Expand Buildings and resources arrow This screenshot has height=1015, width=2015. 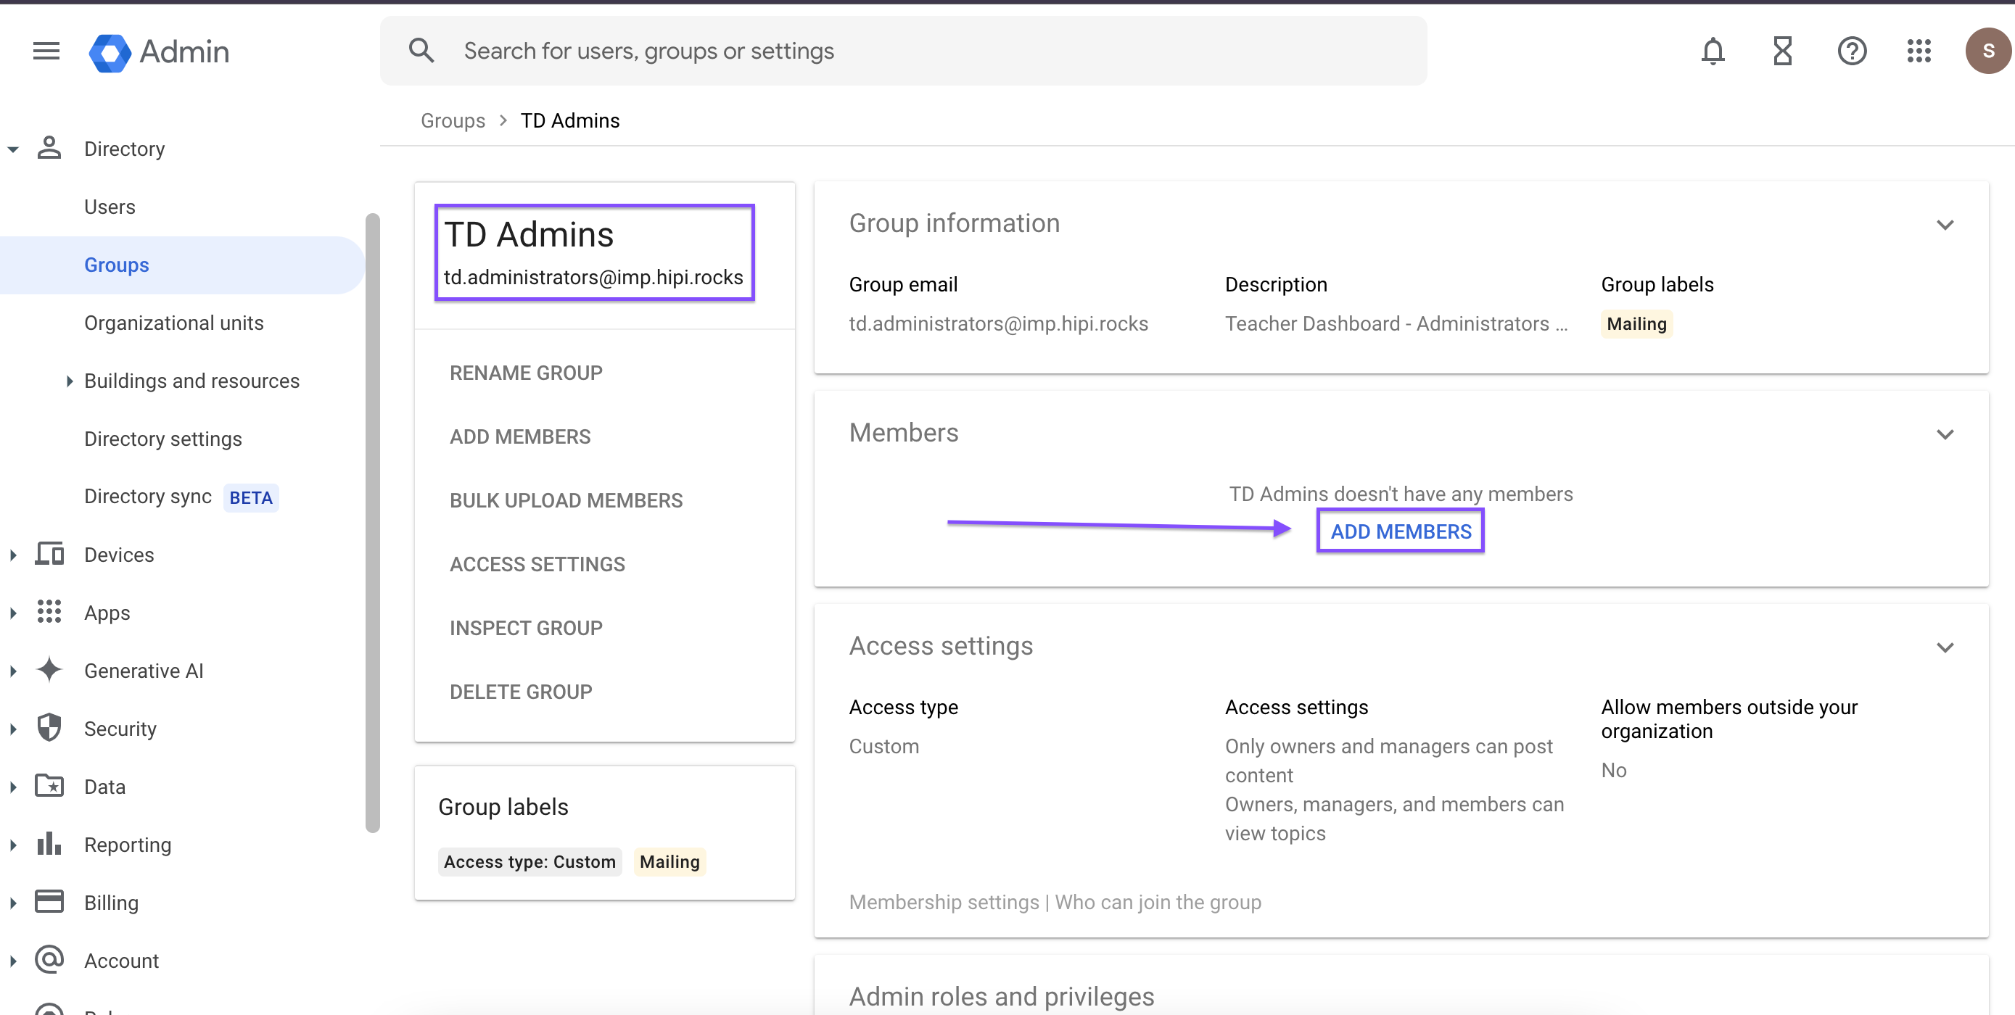click(70, 381)
